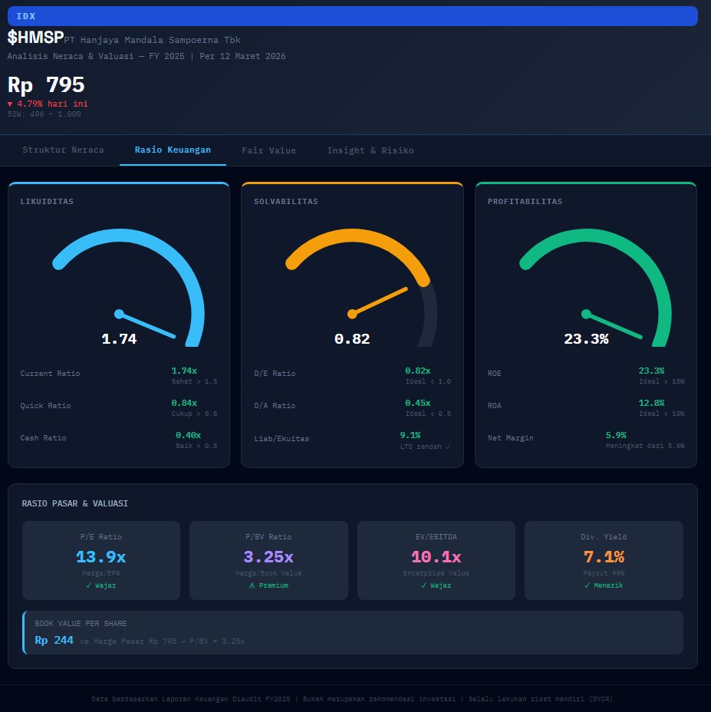Click the D/E Ratio label
Screen dimensions: 711x712
click(275, 373)
